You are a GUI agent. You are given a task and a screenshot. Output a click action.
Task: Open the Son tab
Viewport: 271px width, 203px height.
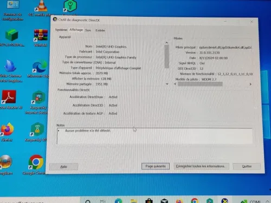88,30
